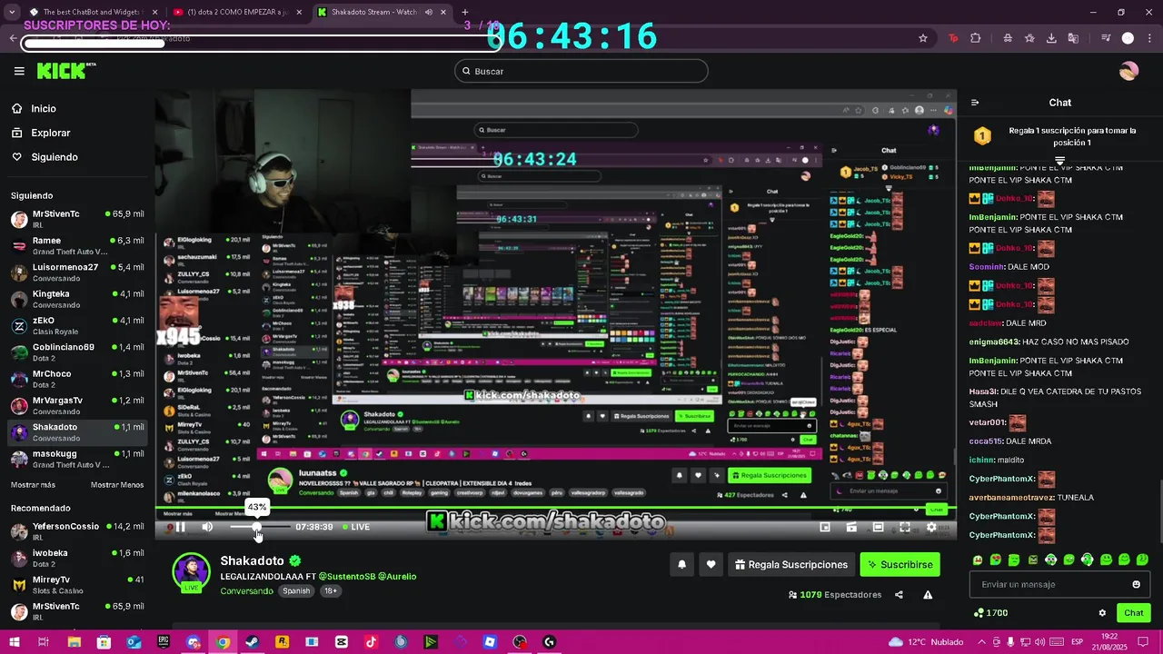1163x654 pixels.
Task: Open iwobeka recommended channel
Action: [x=77, y=558]
